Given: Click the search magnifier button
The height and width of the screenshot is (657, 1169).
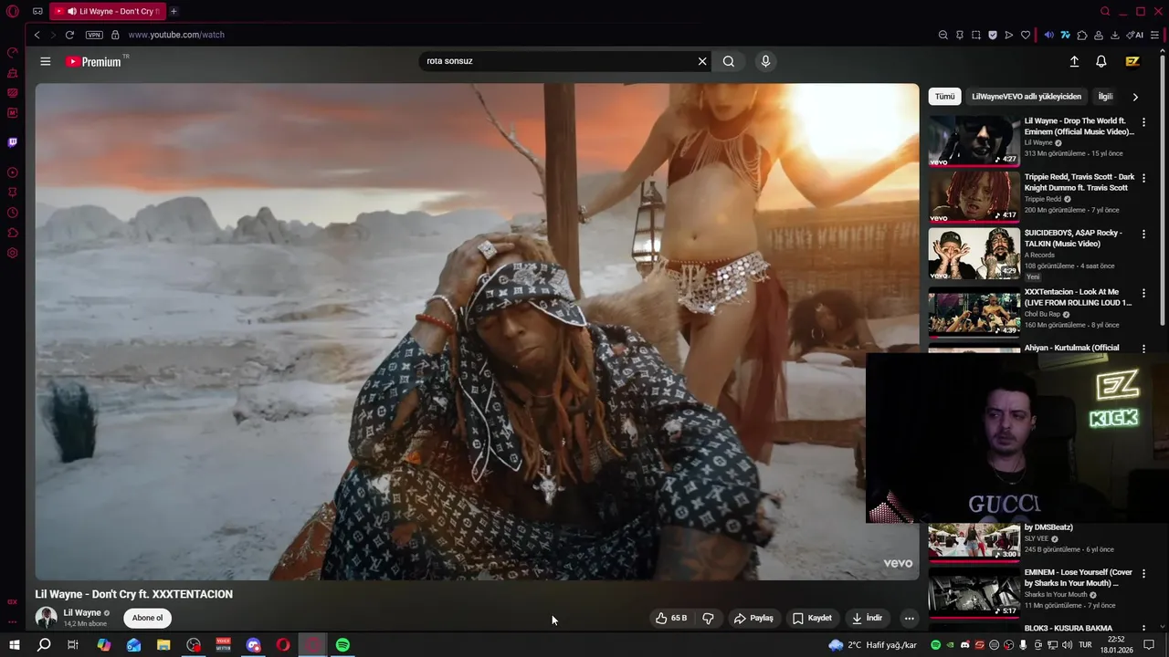Looking at the screenshot, I should click(728, 61).
